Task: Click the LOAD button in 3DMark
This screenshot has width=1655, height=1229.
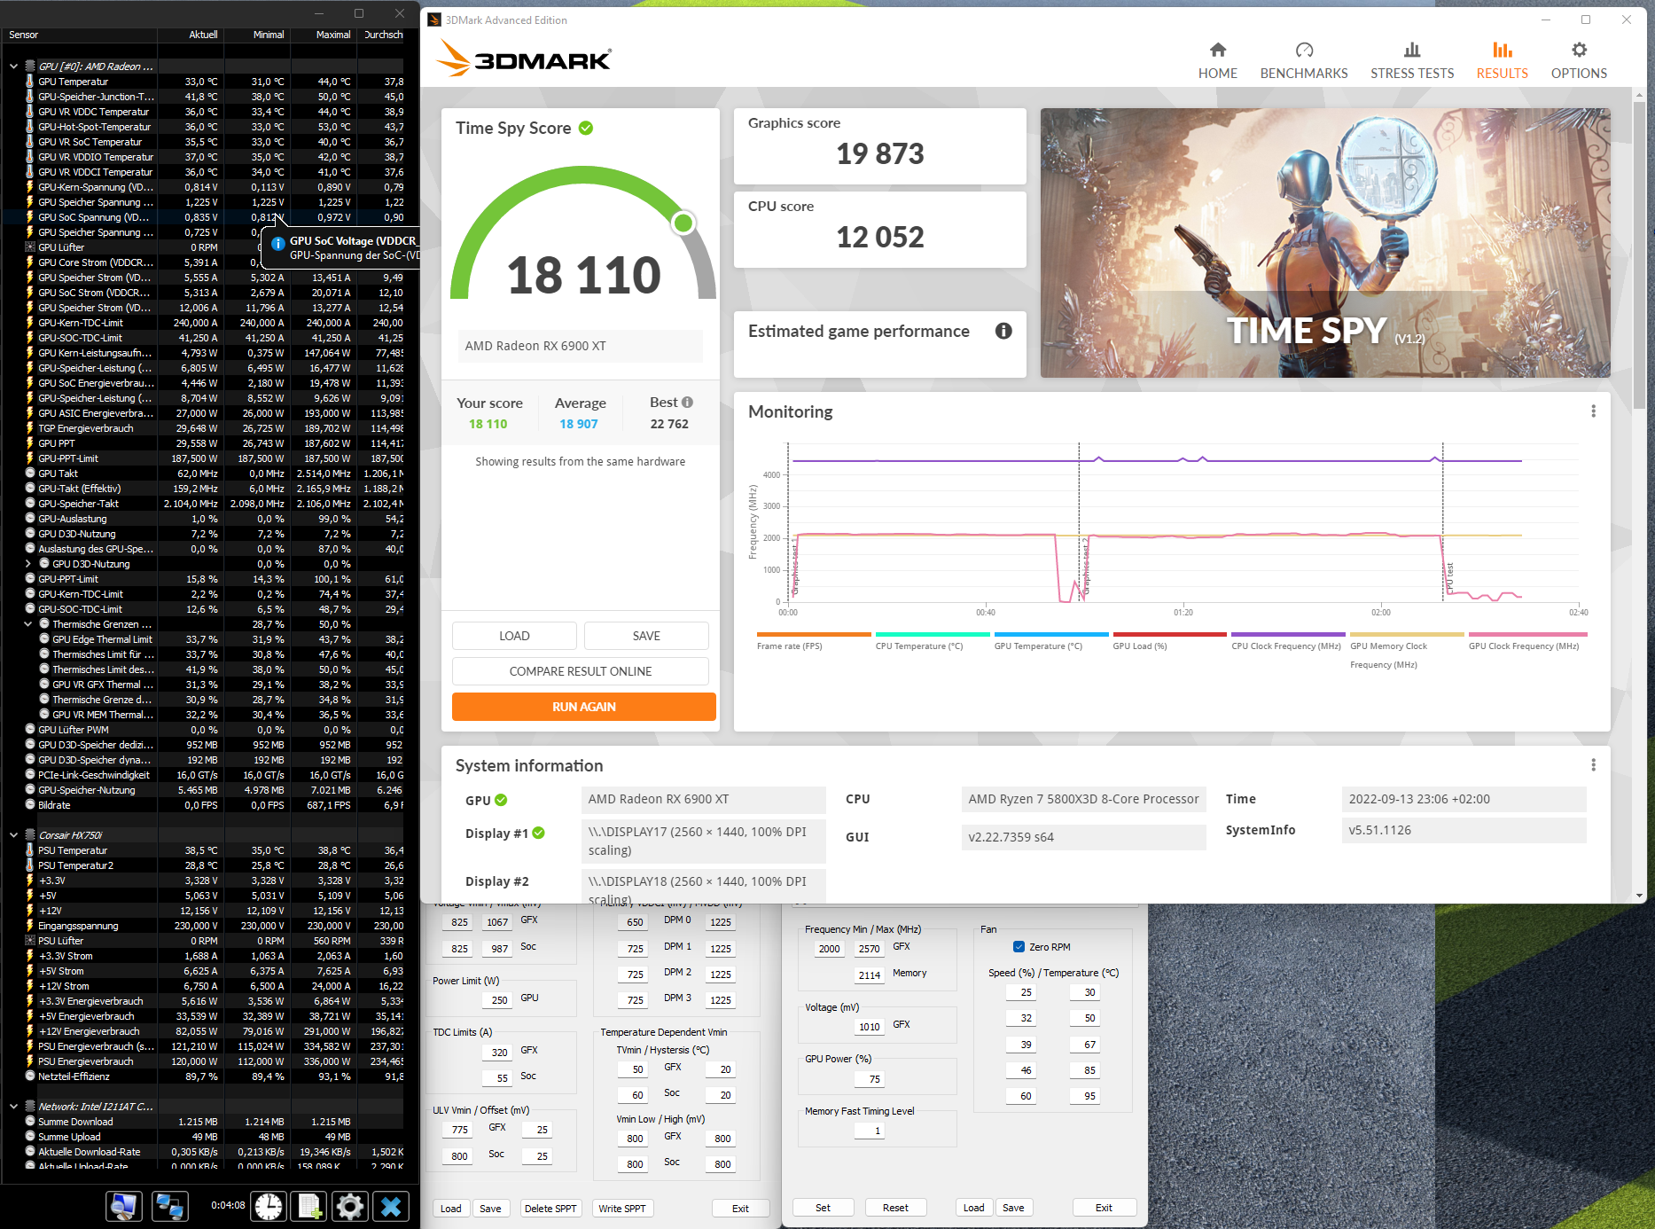Action: pos(514,636)
